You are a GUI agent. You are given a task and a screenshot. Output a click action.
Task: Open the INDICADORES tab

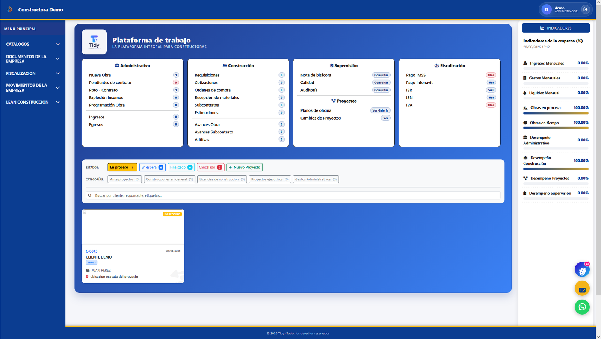click(x=556, y=28)
